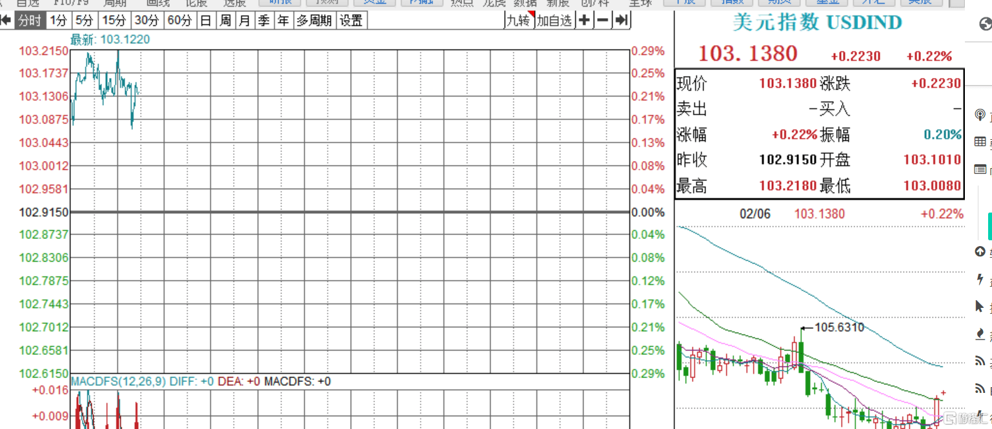Click the 最低 value 103.0080
The width and height of the screenshot is (992, 429).
(932, 186)
